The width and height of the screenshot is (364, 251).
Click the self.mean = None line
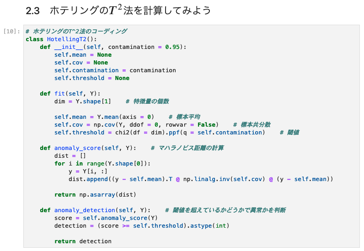83,55
